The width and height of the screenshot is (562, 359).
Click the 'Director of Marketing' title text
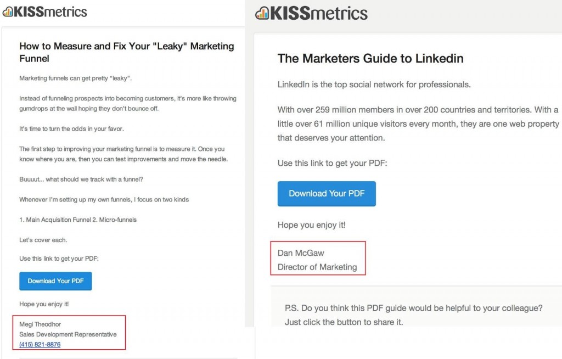(317, 267)
